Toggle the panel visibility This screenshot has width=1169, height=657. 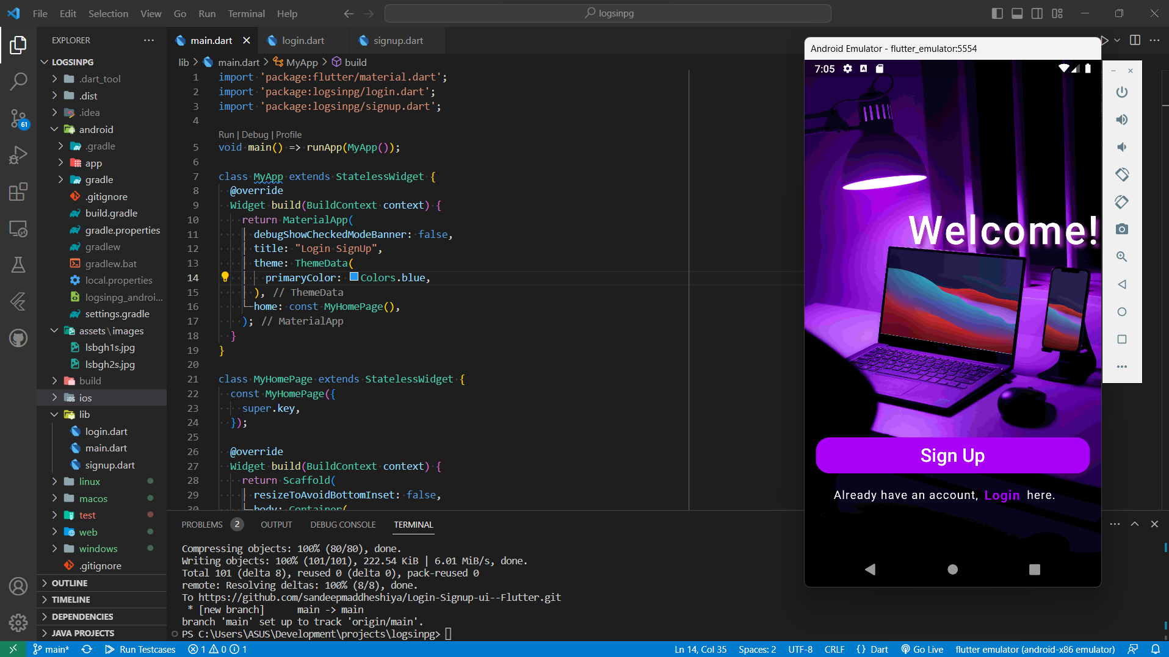(1016, 13)
